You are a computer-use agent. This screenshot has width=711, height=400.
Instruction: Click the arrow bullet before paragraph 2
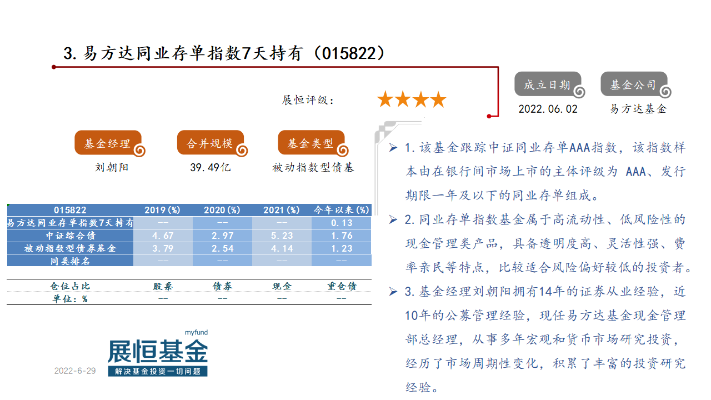[x=393, y=220]
